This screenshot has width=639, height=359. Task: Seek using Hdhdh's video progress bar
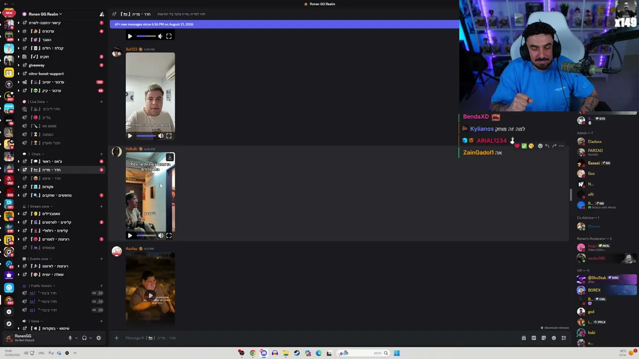tap(146, 235)
